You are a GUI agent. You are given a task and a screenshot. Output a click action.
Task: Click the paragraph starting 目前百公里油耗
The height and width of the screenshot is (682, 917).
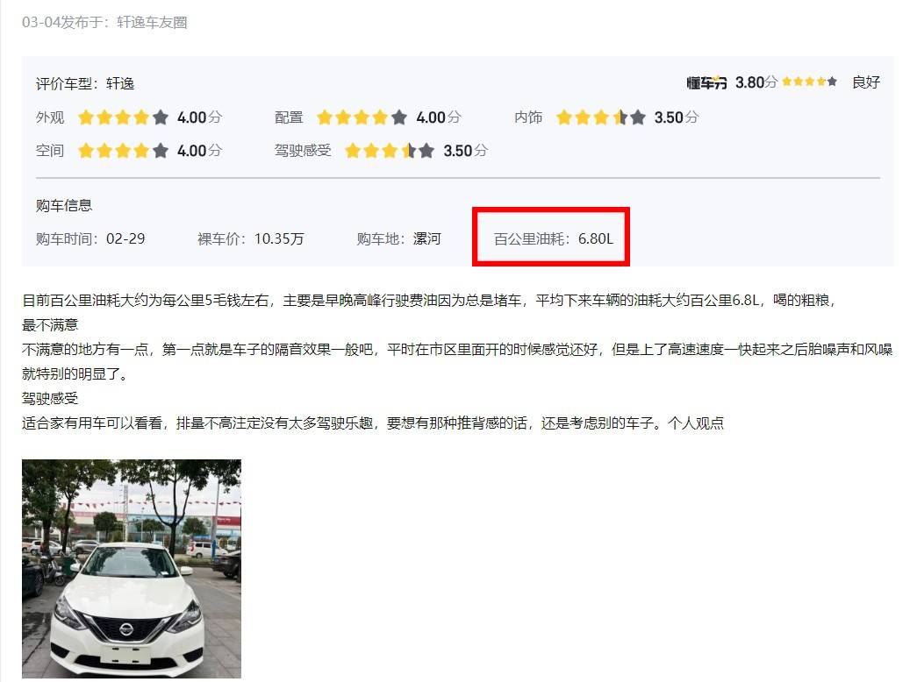tap(430, 301)
